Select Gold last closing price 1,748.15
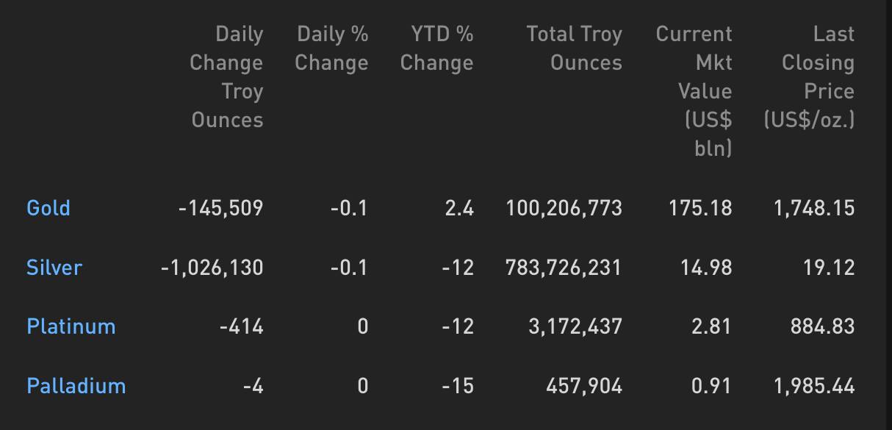This screenshot has height=430, width=892. pyautogui.click(x=814, y=208)
